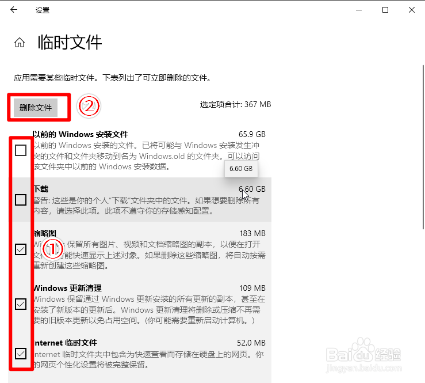Check the 以前的 Windows 安装文件 checkbox

click(21, 150)
